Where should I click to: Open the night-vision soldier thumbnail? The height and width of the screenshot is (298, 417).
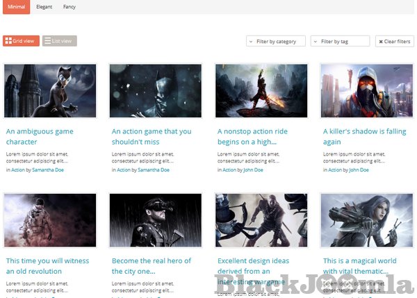coord(156,220)
